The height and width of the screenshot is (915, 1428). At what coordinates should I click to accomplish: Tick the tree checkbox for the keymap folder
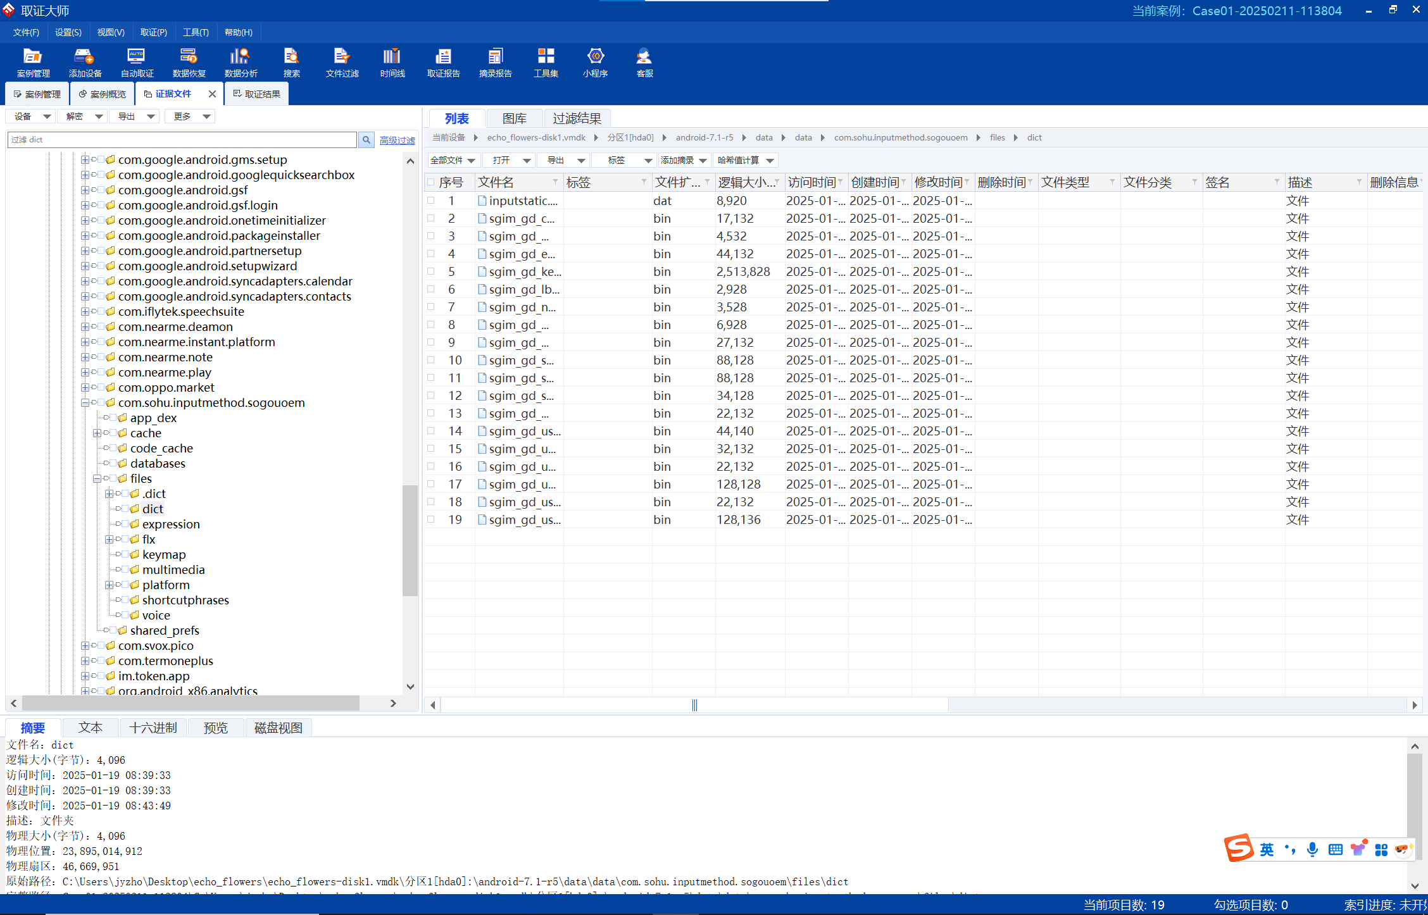coord(125,554)
